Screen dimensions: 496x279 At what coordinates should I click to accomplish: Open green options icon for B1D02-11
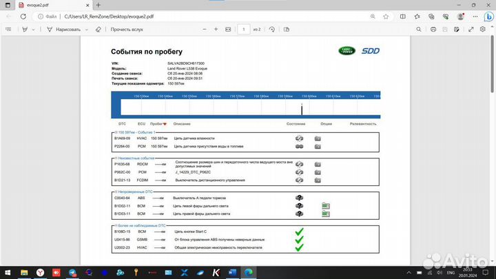coord(325,206)
